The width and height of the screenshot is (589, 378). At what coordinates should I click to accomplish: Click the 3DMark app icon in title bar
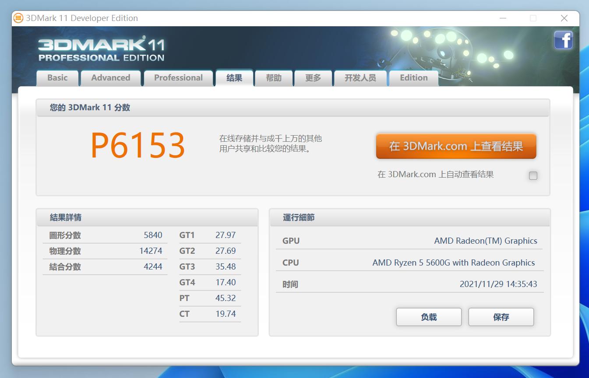point(18,18)
